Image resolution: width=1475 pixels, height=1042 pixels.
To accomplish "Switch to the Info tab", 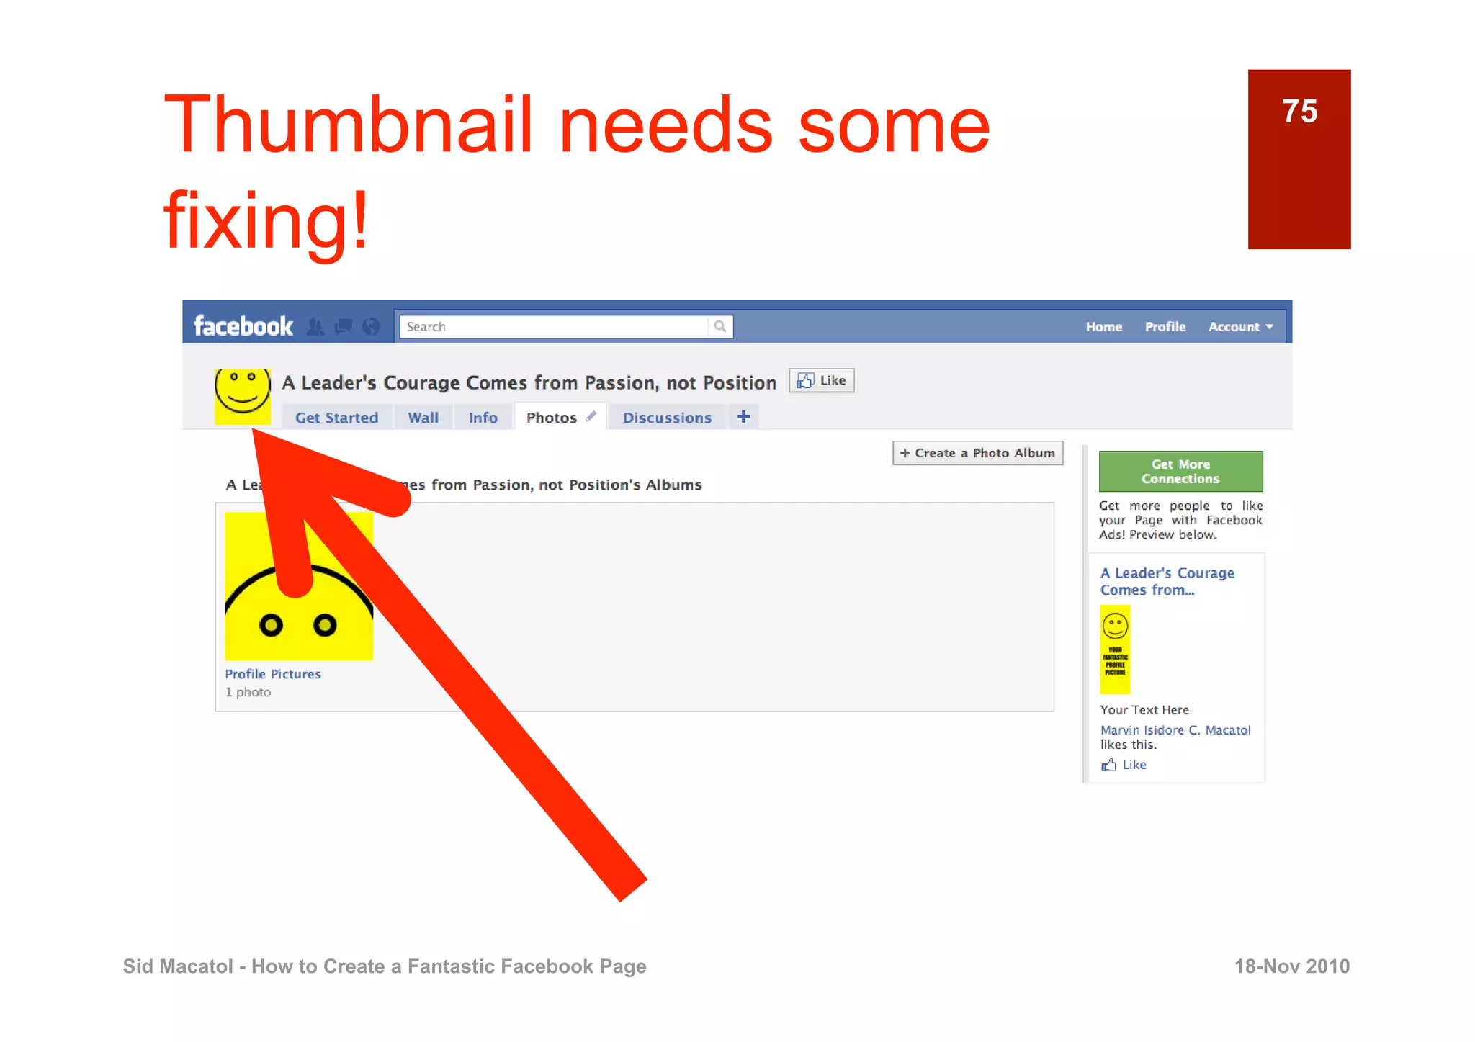I will pyautogui.click(x=483, y=418).
